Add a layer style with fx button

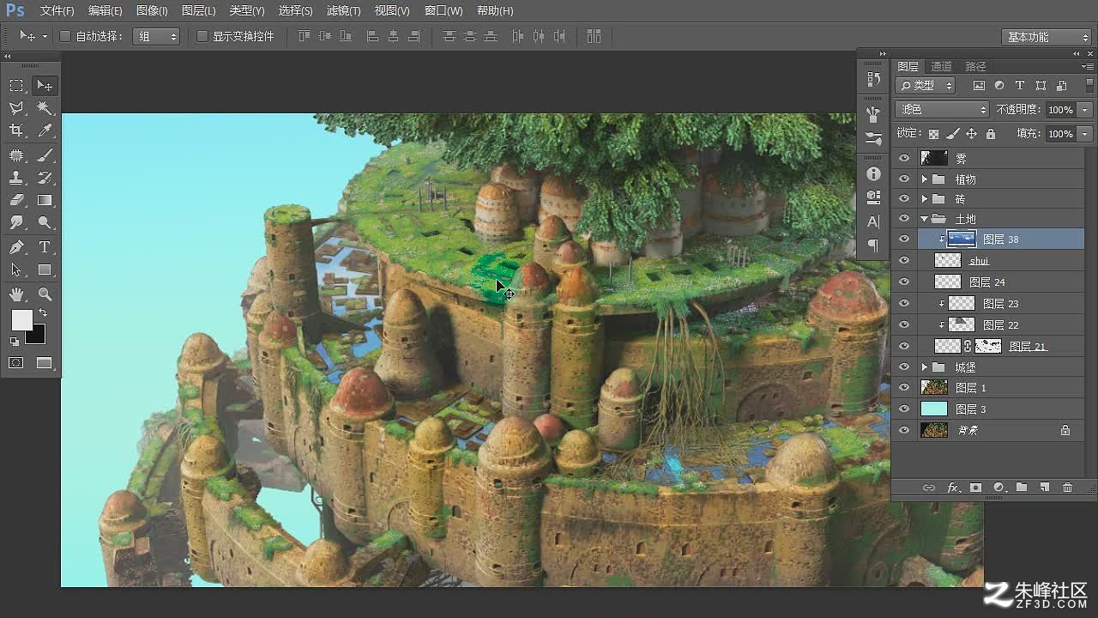pyautogui.click(x=952, y=488)
